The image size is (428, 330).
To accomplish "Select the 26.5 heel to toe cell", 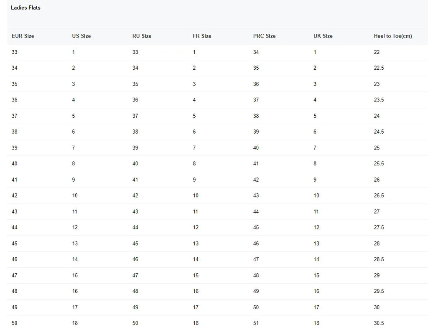I will [x=379, y=195].
